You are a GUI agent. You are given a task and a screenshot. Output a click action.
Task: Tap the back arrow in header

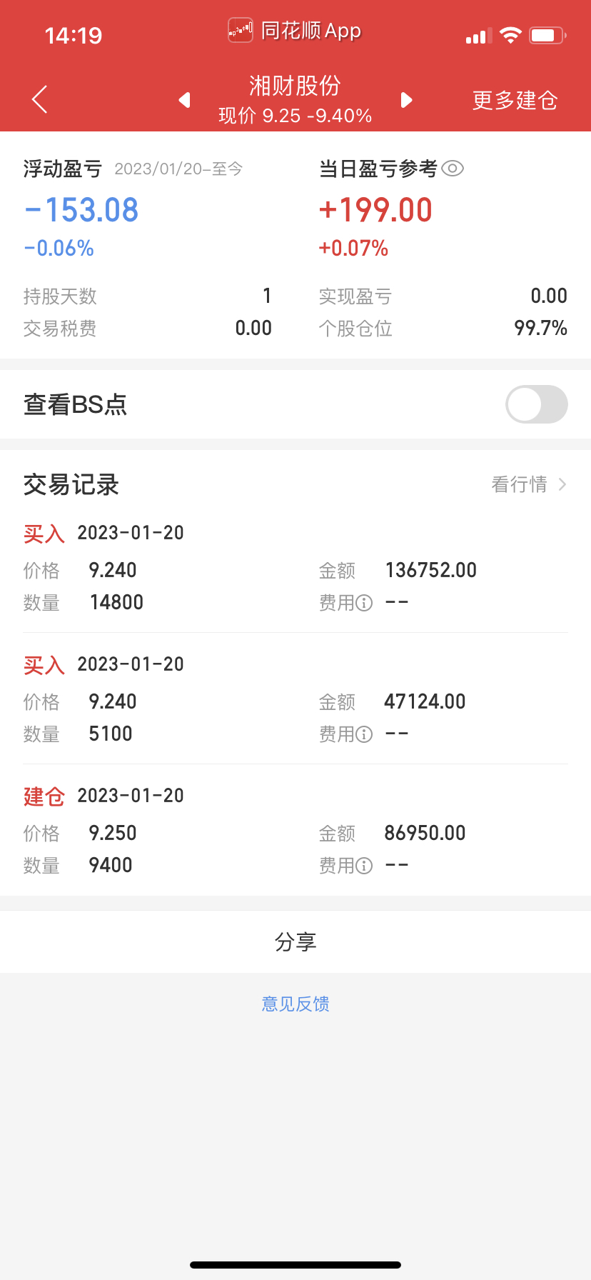(40, 99)
